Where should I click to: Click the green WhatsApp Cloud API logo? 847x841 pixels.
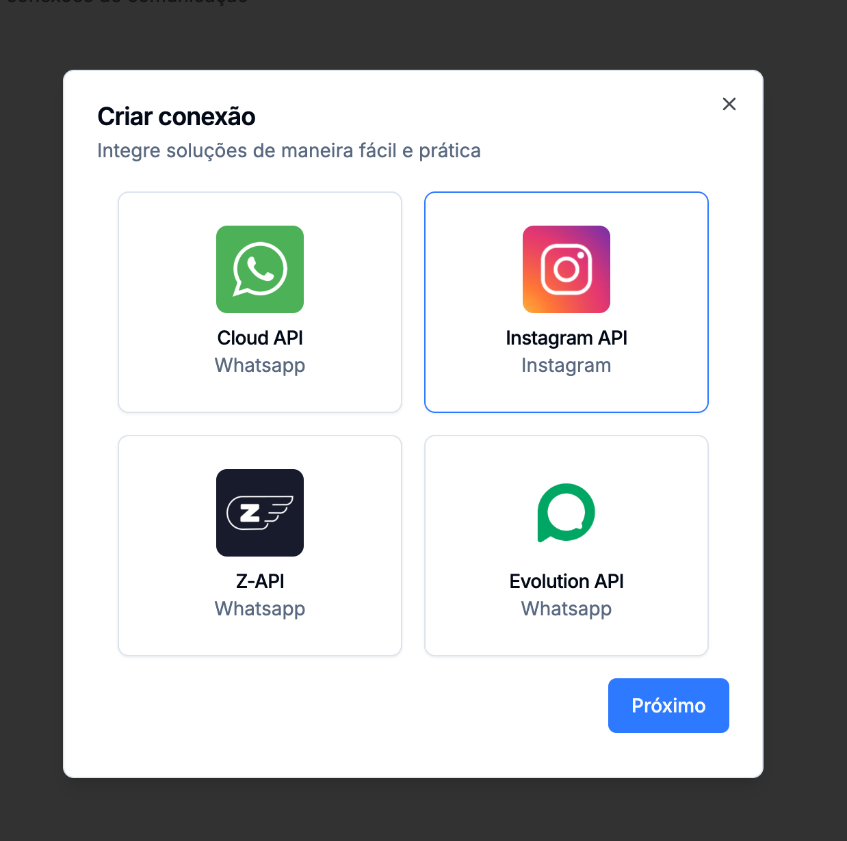[260, 269]
